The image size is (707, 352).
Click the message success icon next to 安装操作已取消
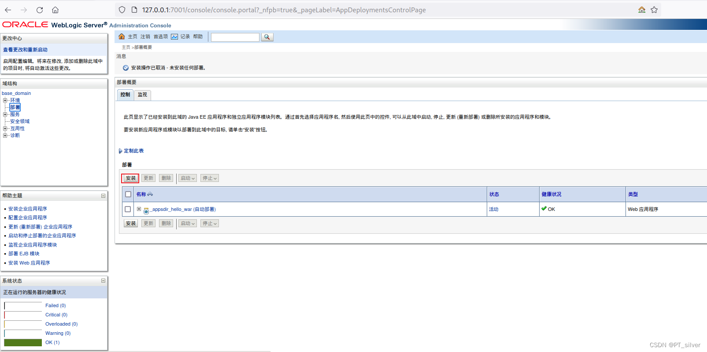pyautogui.click(x=126, y=68)
